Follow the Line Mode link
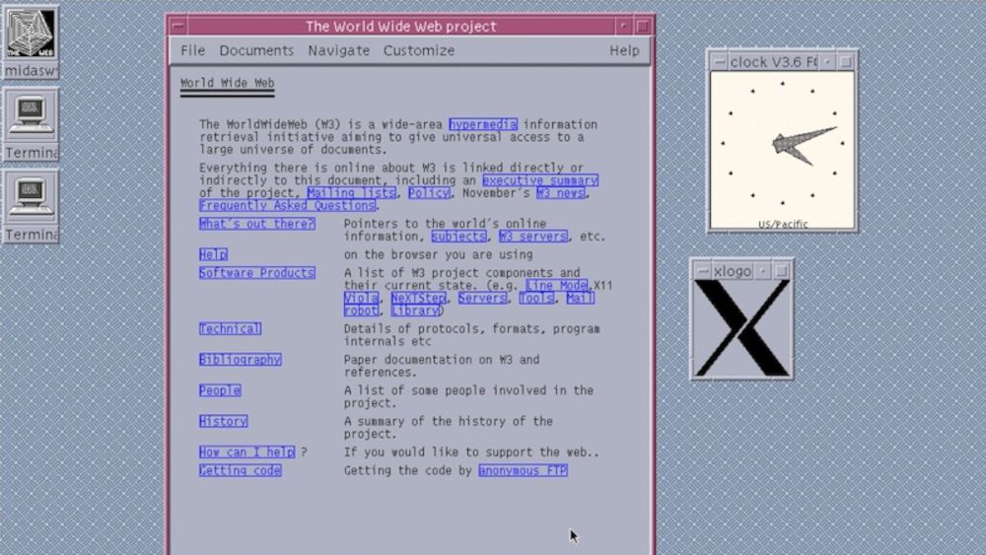Viewport: 986px width, 555px height. 557,285
